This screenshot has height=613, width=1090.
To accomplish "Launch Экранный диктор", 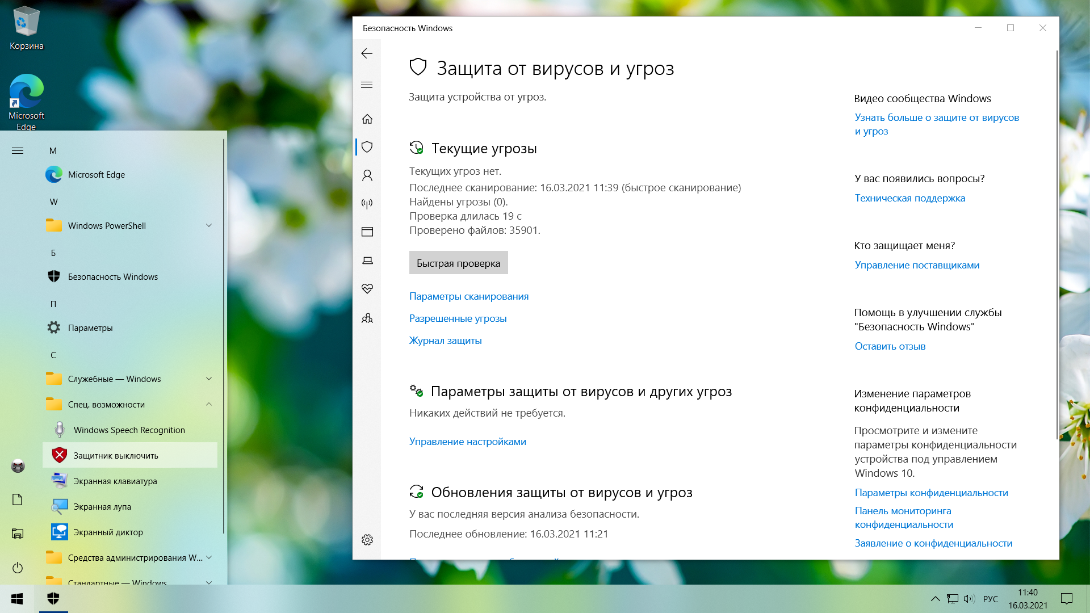I will coord(130,532).
